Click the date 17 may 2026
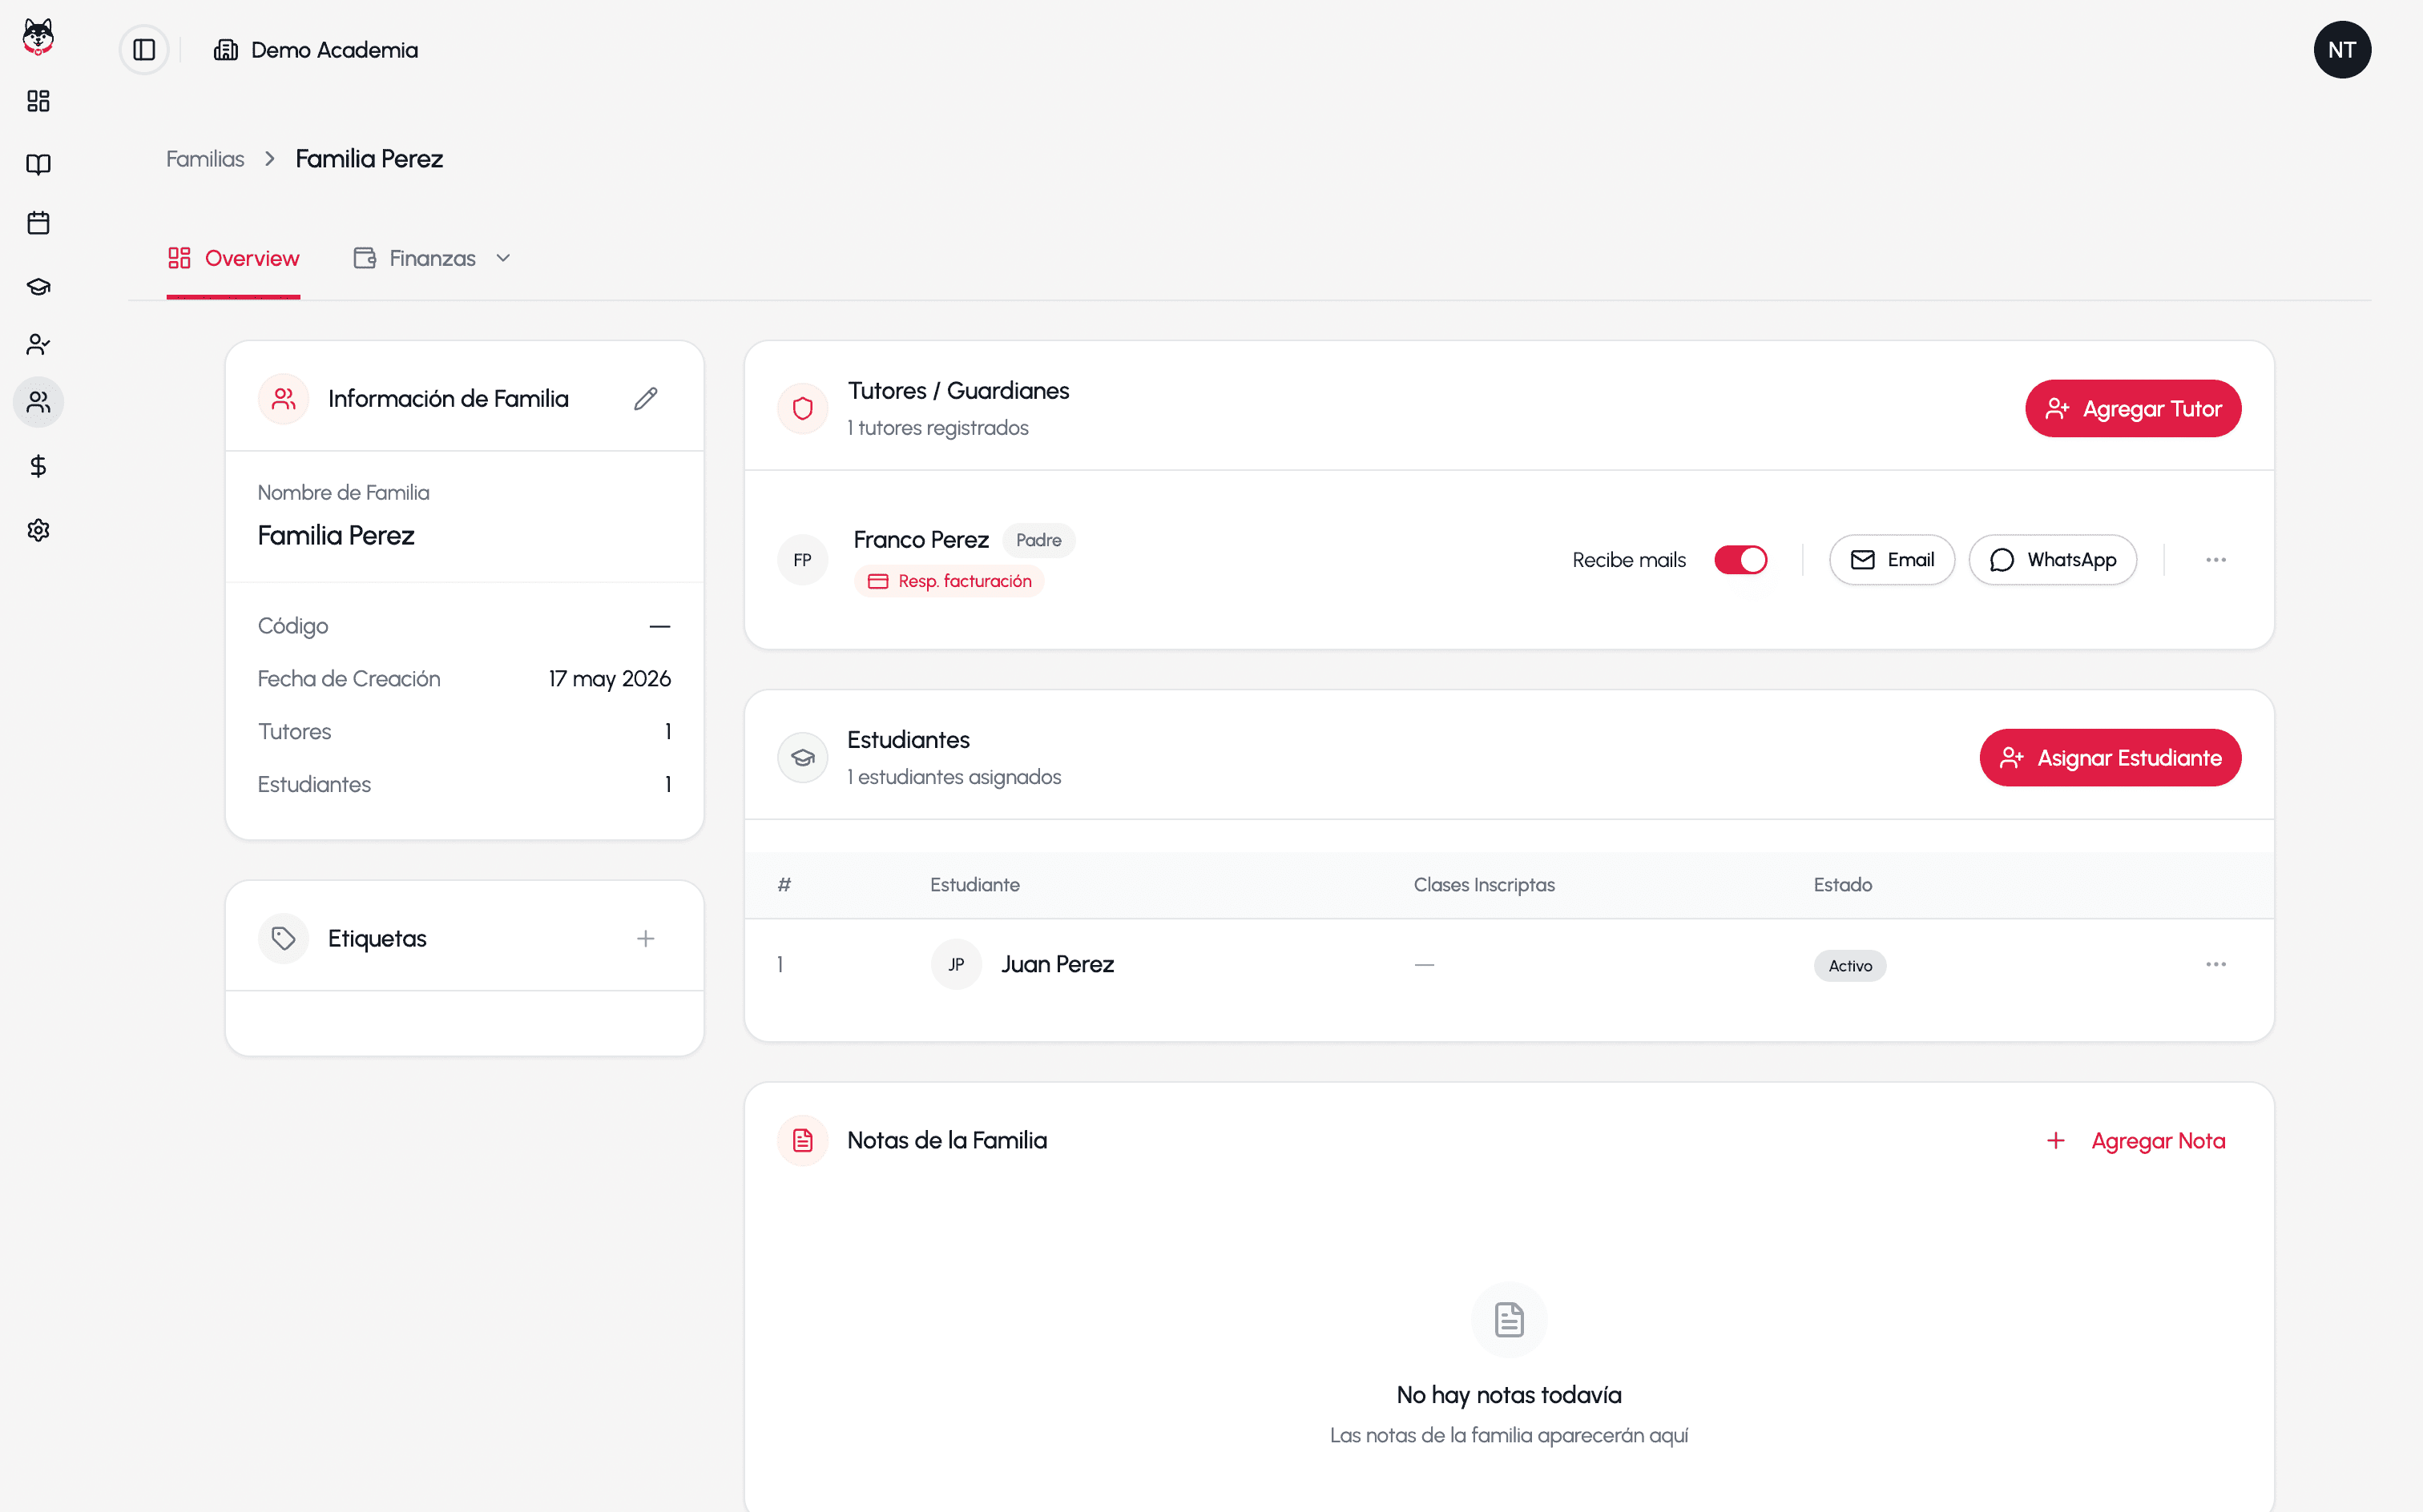Screen dimensions: 2423x1512 coord(609,679)
